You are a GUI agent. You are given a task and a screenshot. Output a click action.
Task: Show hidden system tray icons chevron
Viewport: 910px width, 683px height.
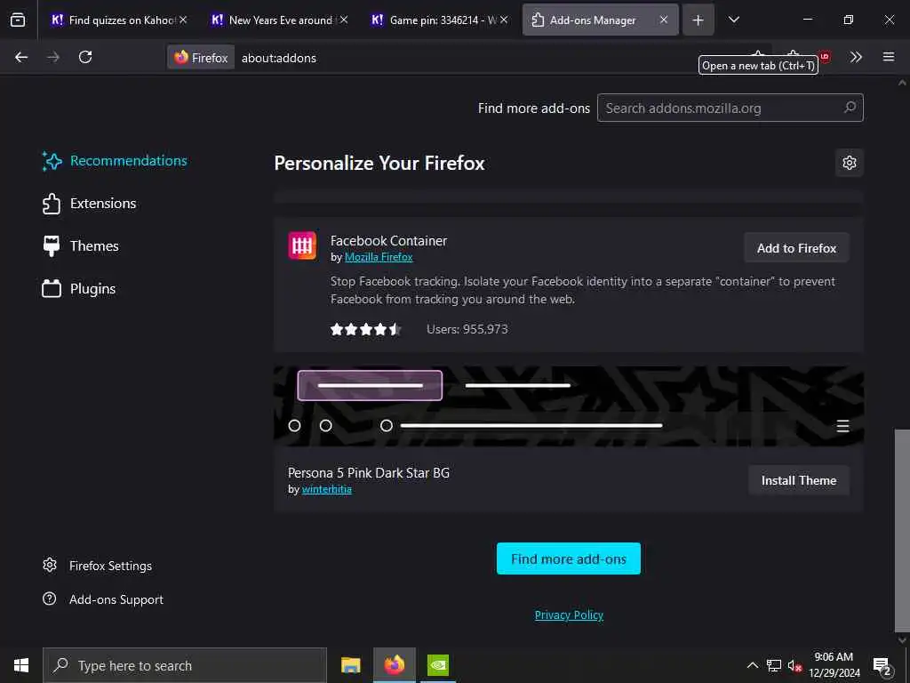pos(752,665)
